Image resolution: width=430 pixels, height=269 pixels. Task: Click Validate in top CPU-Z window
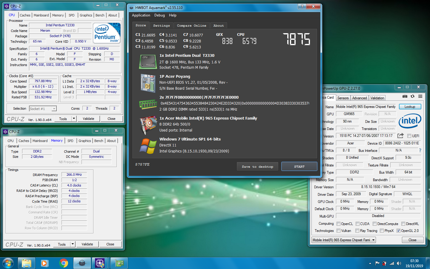[x=88, y=119]
